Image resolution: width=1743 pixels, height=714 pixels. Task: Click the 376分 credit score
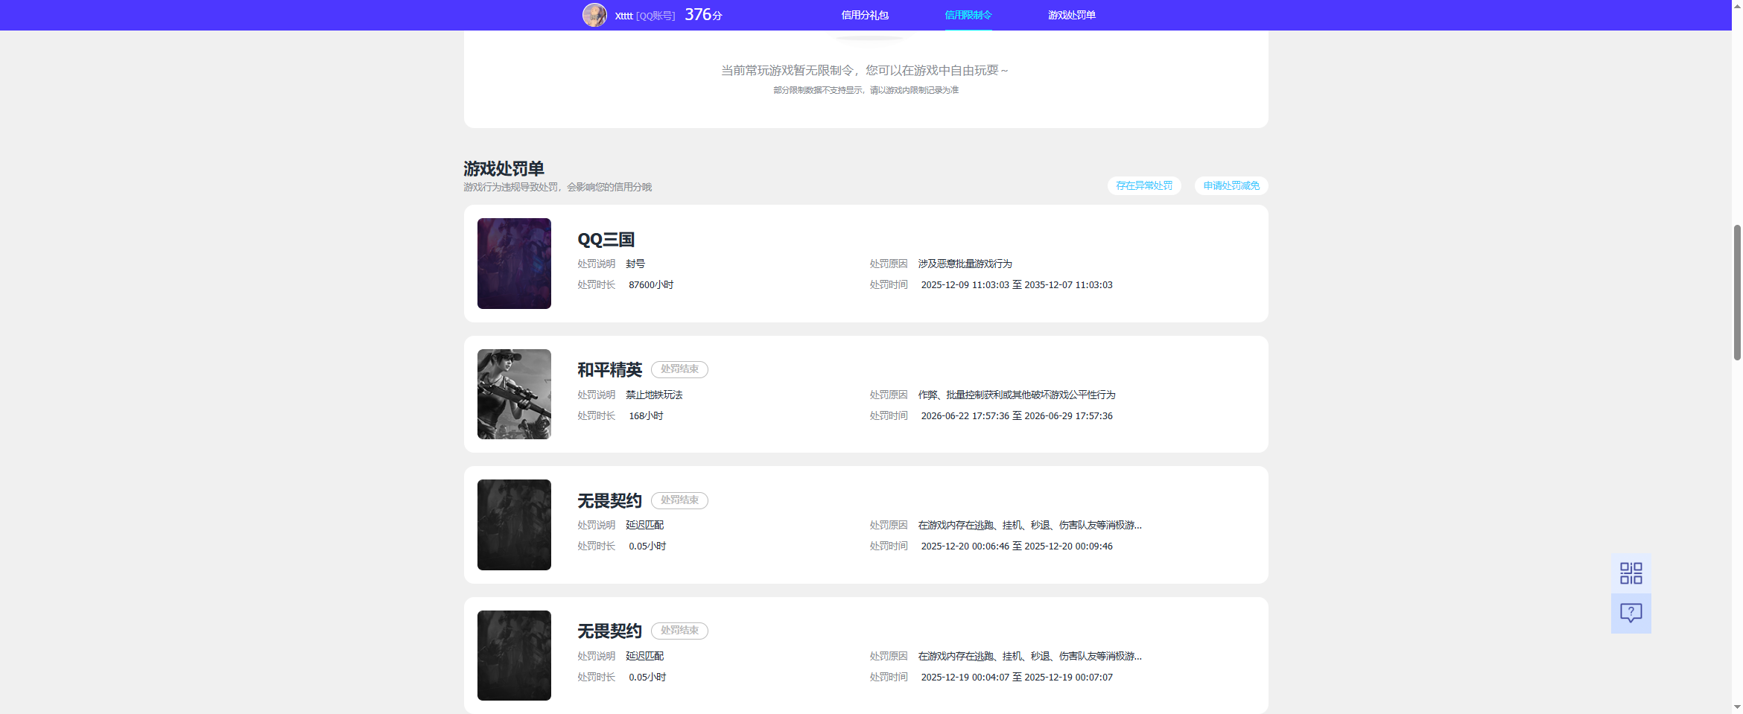click(x=703, y=15)
